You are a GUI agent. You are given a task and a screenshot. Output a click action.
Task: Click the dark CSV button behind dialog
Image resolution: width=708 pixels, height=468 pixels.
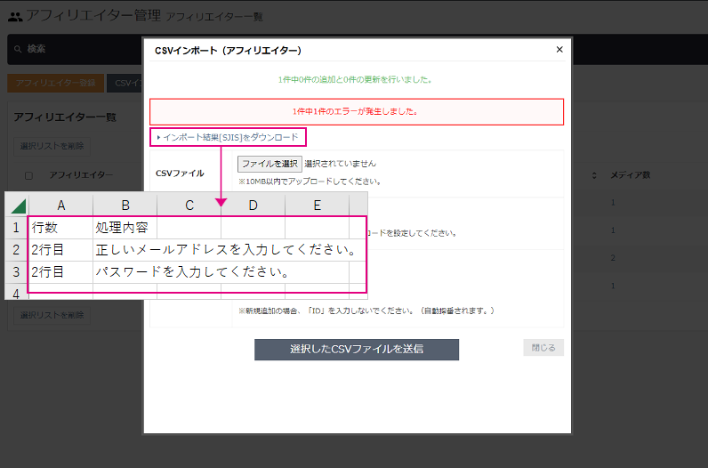point(125,83)
